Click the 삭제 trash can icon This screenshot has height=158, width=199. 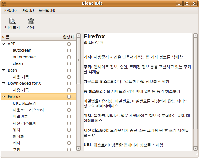[x=31, y=21]
